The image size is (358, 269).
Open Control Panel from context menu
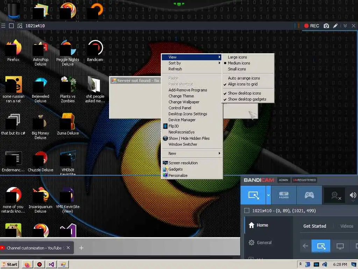coord(192,108)
